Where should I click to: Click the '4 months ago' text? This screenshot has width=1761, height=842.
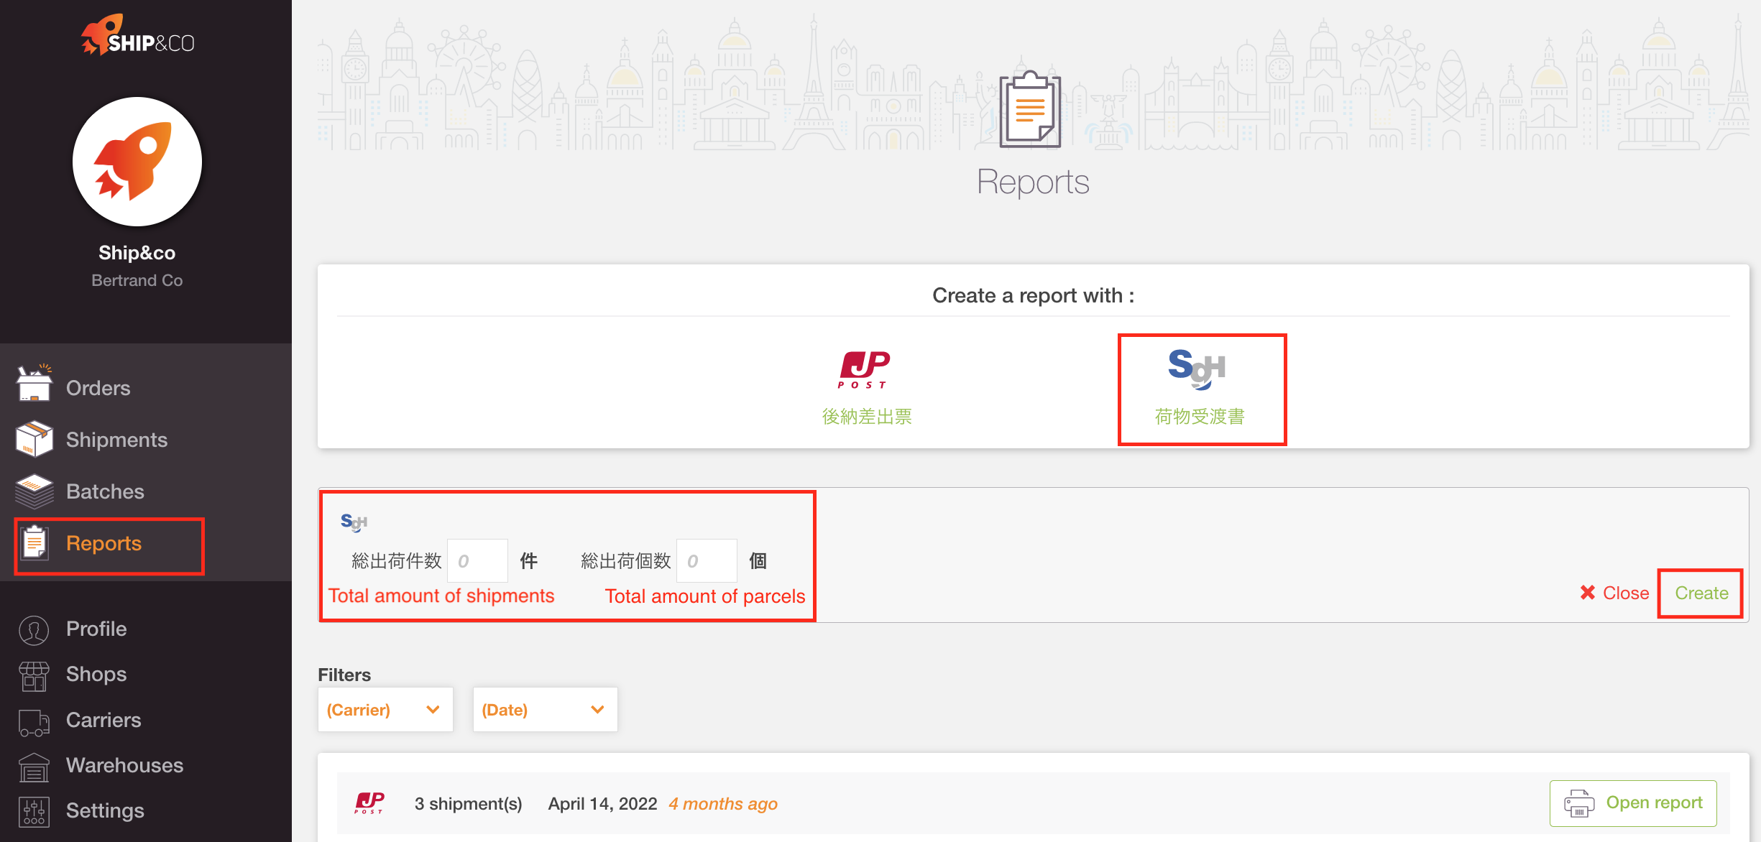(x=723, y=804)
